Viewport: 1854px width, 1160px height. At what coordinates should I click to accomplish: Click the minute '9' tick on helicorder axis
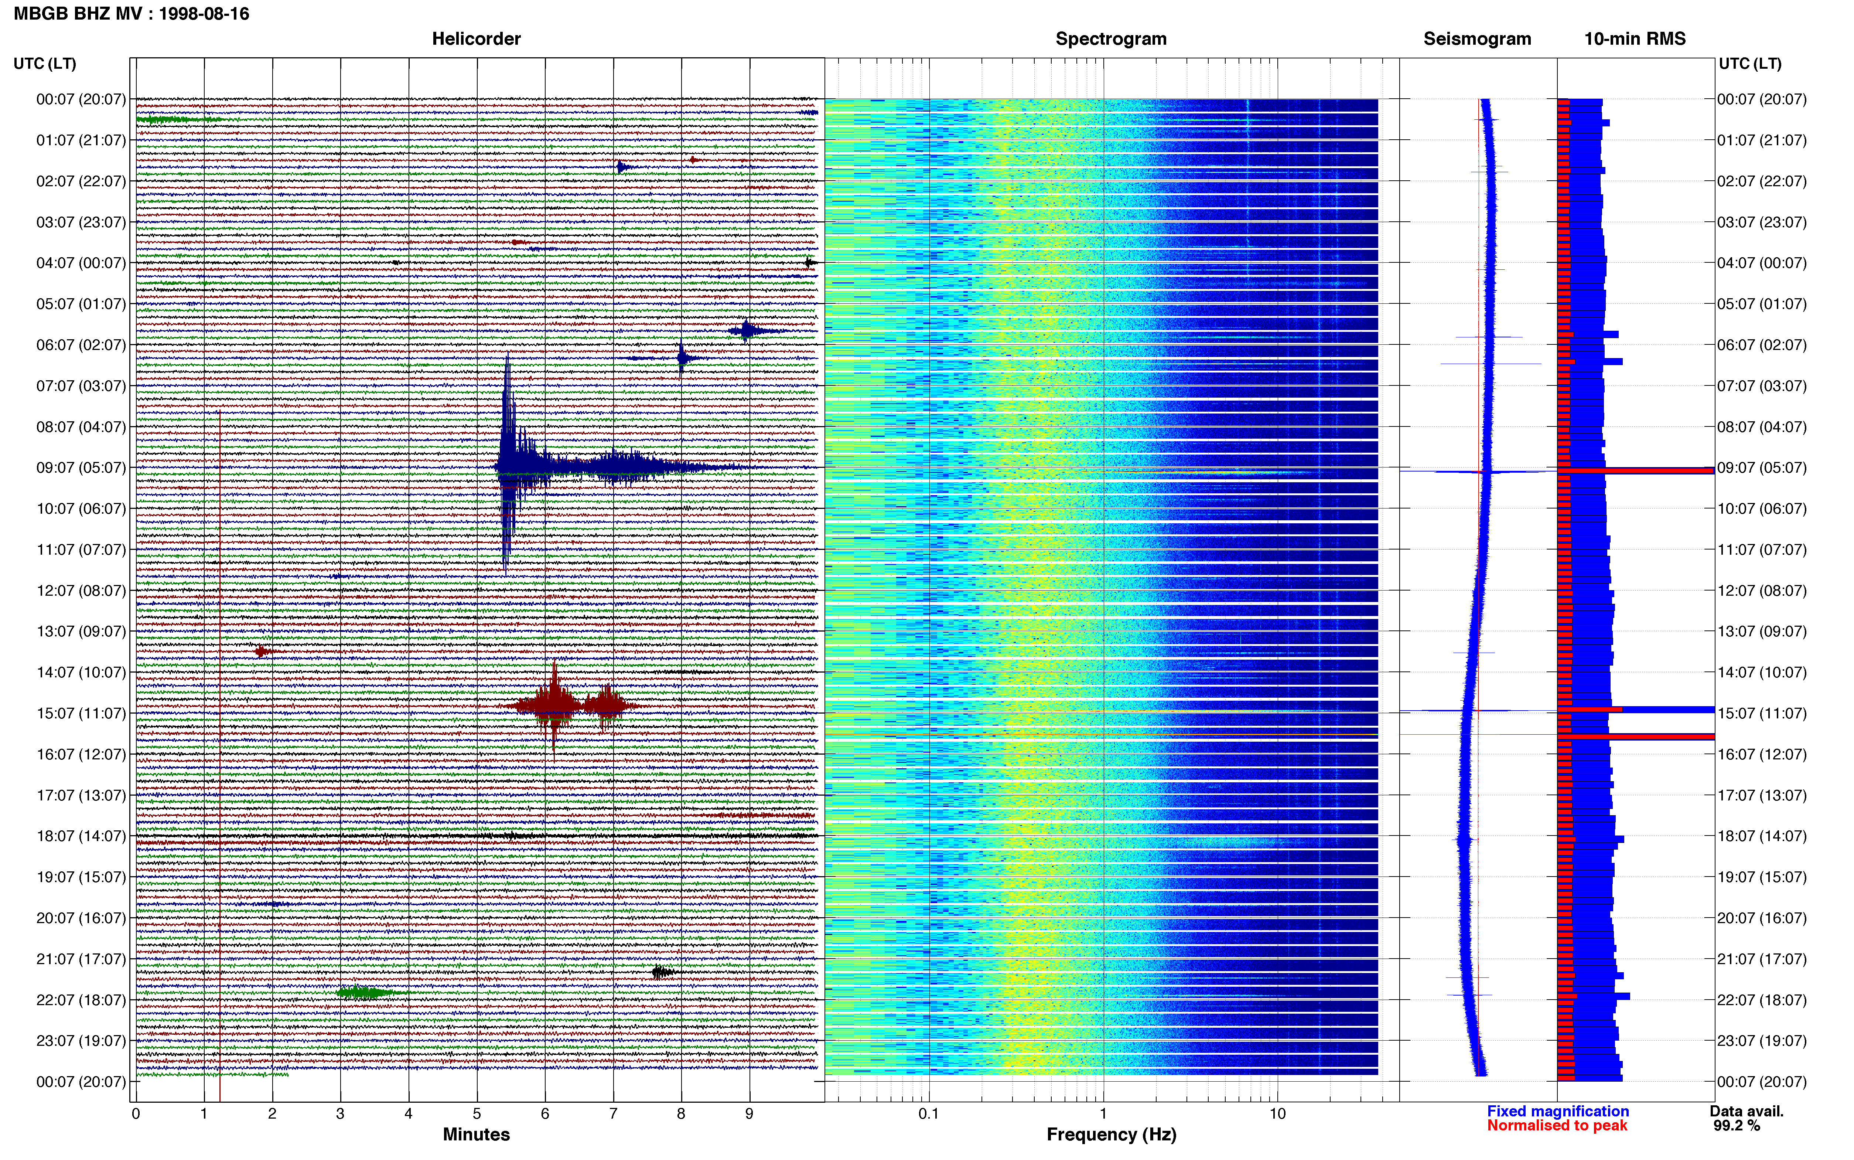(x=749, y=1114)
